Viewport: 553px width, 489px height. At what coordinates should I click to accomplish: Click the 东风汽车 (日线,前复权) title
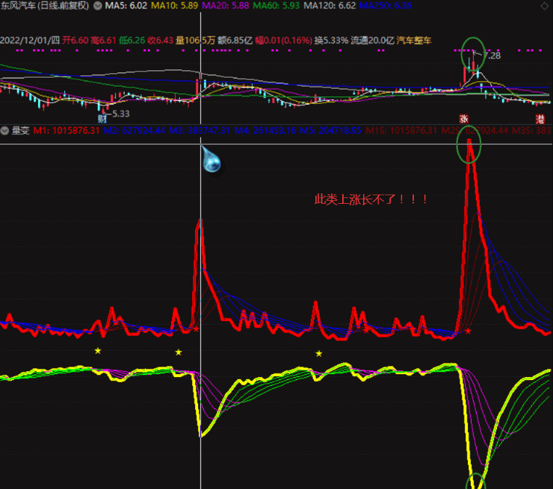point(45,6)
